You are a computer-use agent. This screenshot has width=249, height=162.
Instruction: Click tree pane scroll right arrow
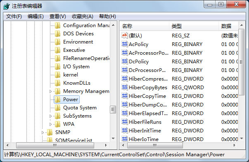tap(106, 145)
